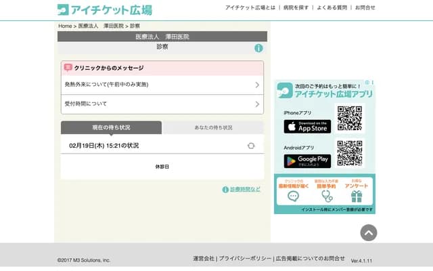Open the 運営会社 footer link
Screen dimensions: 433x271
(x=204, y=259)
